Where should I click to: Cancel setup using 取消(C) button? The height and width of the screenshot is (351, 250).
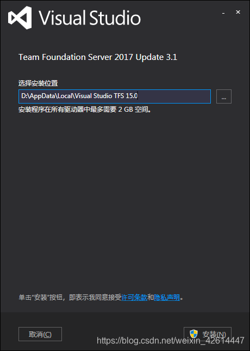tap(40, 334)
